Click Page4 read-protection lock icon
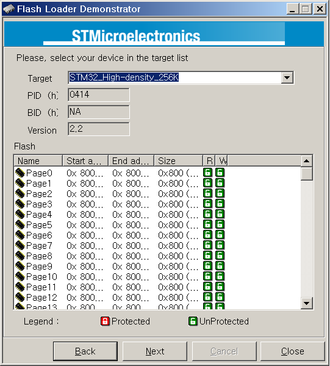The width and height of the screenshot is (330, 366). pyautogui.click(x=208, y=214)
